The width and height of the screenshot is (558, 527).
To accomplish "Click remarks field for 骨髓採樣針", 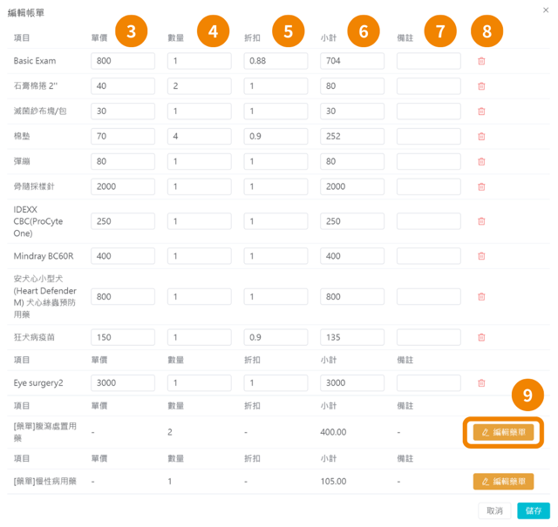I will [x=429, y=186].
